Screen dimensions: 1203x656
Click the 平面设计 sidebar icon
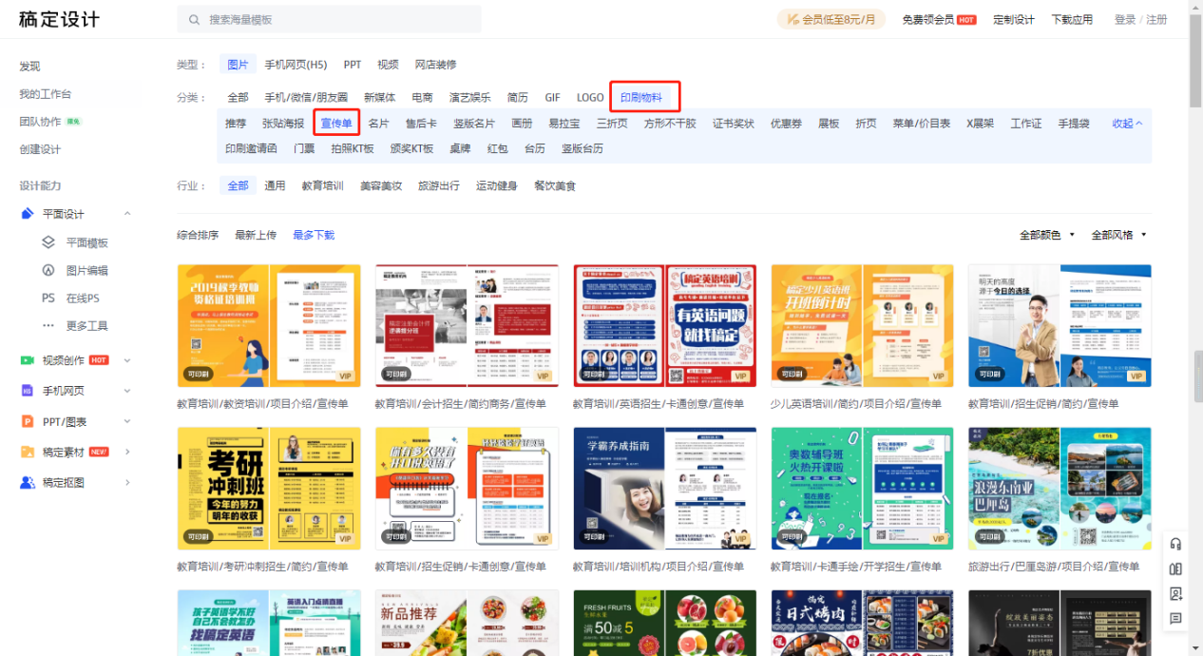click(x=28, y=214)
